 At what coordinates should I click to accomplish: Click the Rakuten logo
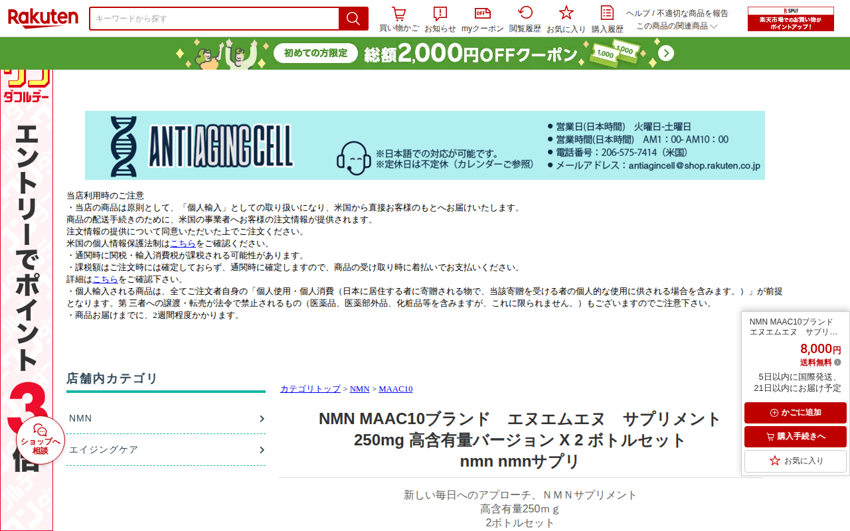pyautogui.click(x=43, y=19)
